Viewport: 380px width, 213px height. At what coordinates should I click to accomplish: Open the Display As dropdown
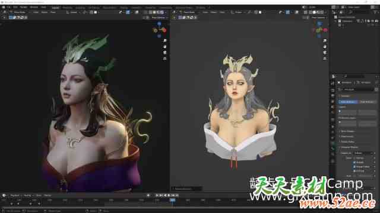coord(364,153)
